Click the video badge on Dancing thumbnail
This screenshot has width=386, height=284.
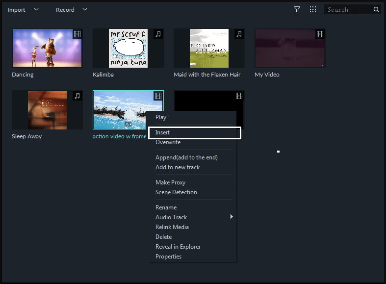(77, 34)
